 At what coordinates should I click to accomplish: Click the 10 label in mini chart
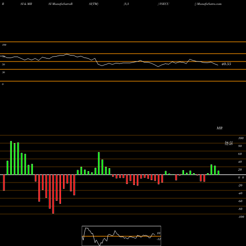click(158, 233)
